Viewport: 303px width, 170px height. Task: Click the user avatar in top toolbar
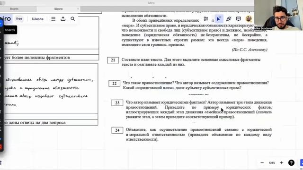(249, 19)
